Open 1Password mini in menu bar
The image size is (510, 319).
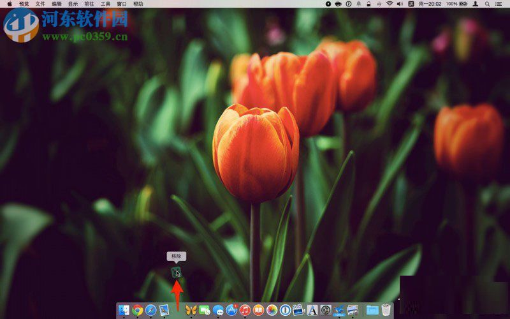point(348,4)
